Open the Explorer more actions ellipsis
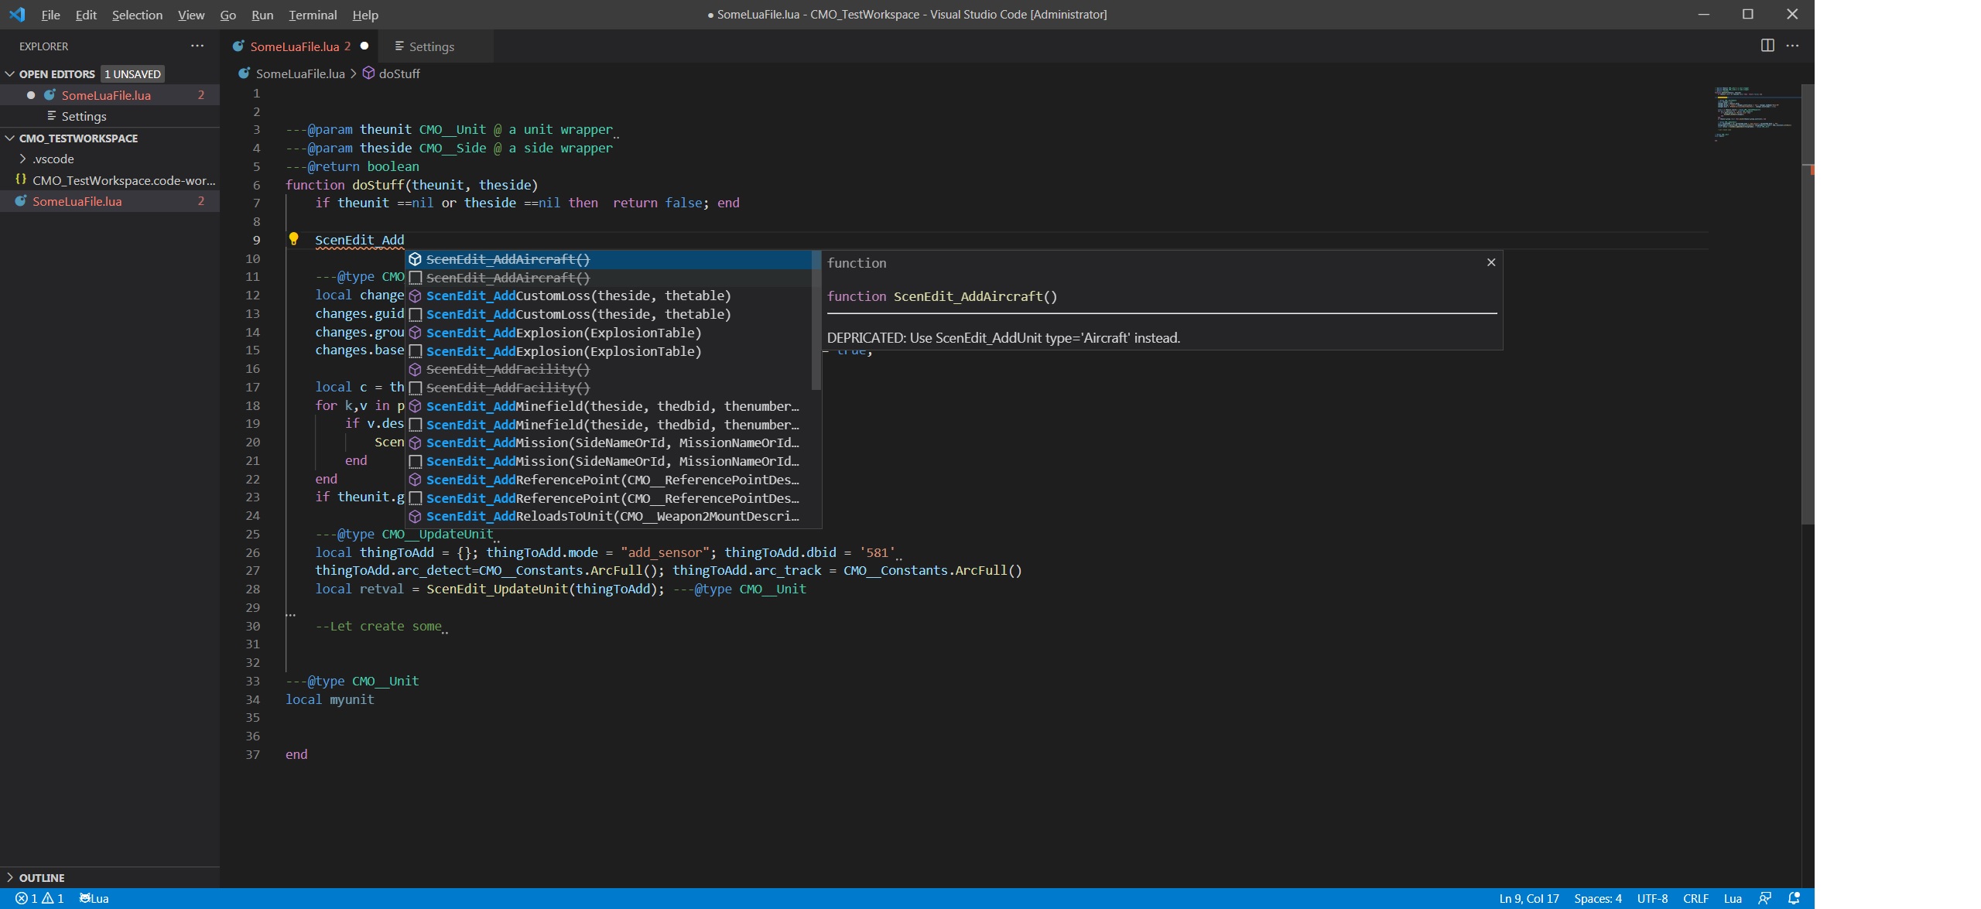 [x=197, y=46]
